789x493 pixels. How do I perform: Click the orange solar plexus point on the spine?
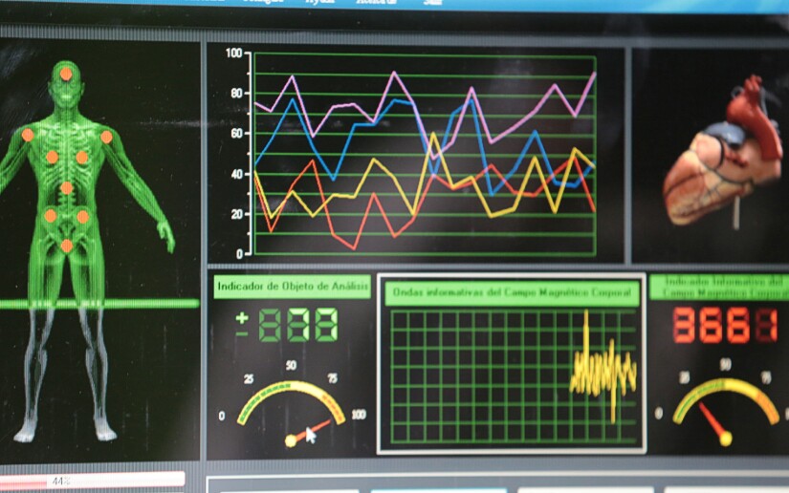(66, 188)
